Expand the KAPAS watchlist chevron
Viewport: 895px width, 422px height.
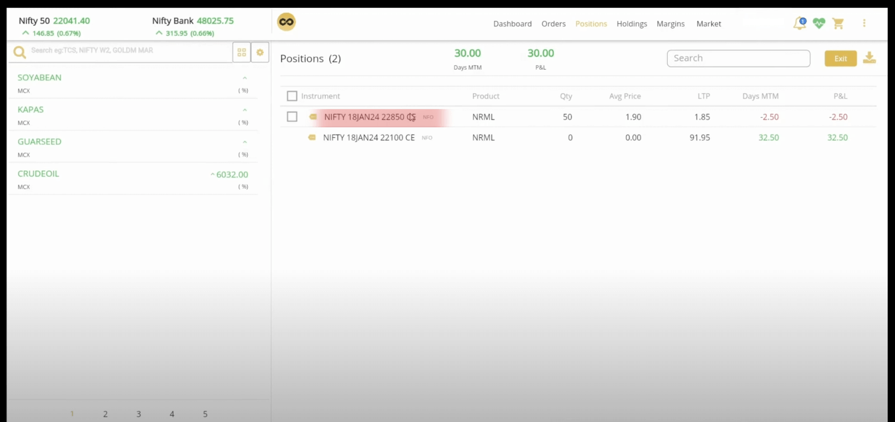click(244, 110)
